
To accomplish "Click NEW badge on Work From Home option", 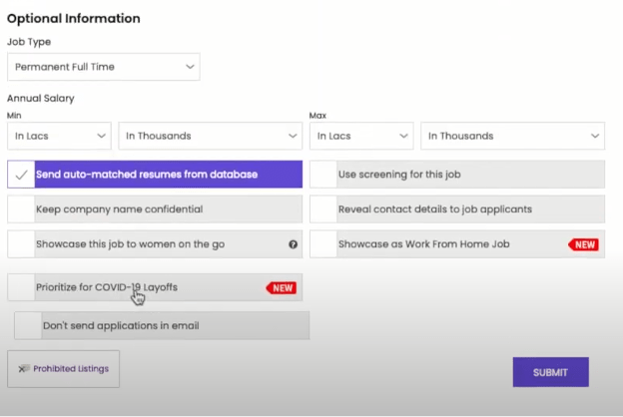I will tap(583, 244).
